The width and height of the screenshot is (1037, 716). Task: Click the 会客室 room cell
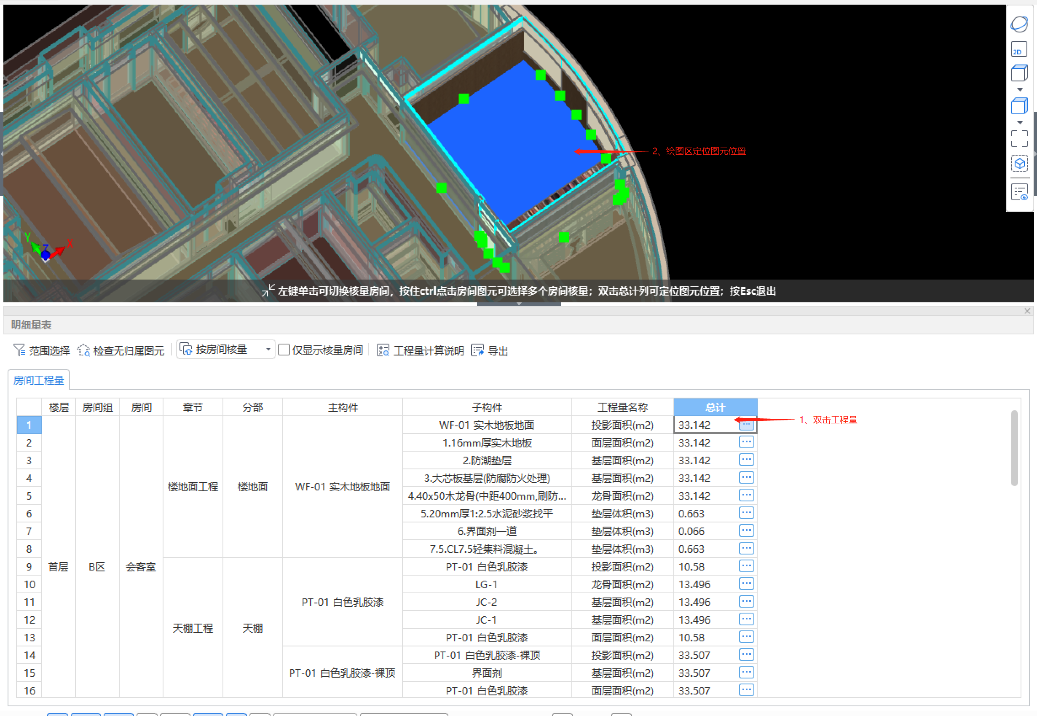(x=141, y=567)
